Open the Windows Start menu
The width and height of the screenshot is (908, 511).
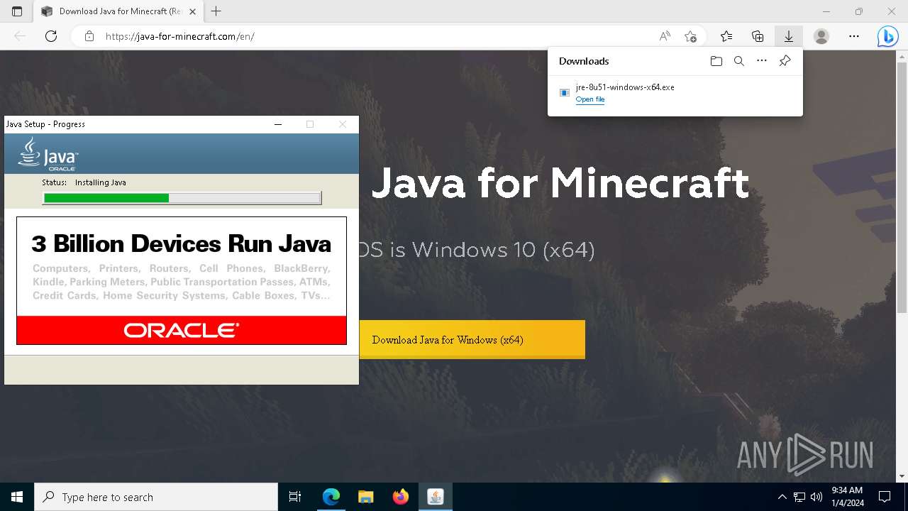point(17,497)
